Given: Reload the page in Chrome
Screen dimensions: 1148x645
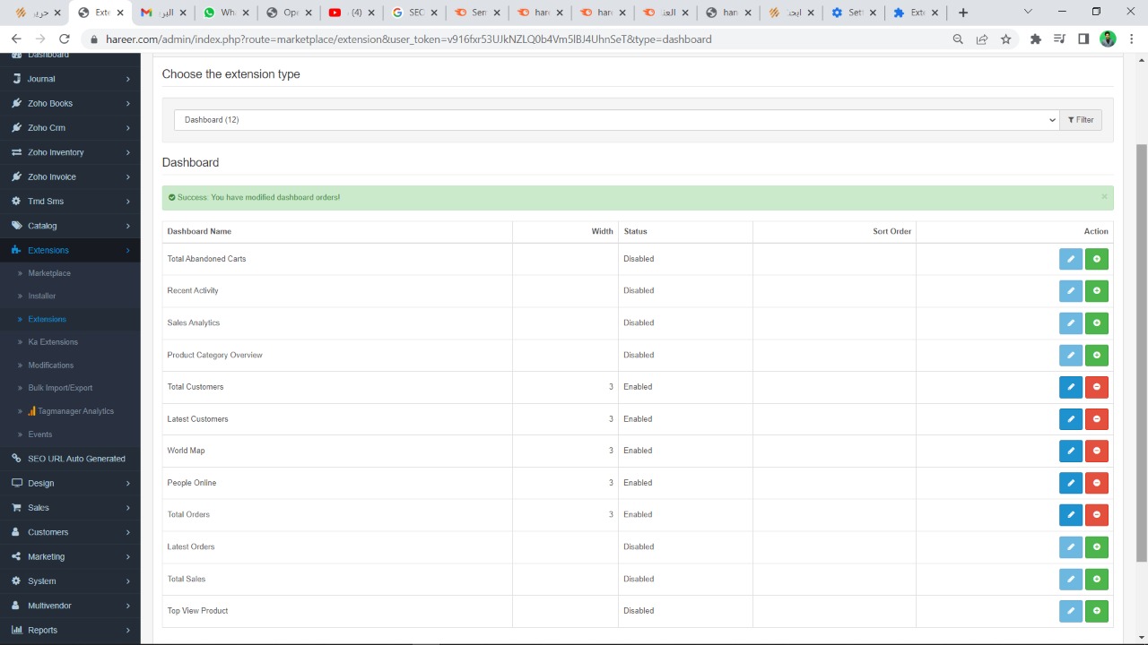Looking at the screenshot, I should [64, 39].
